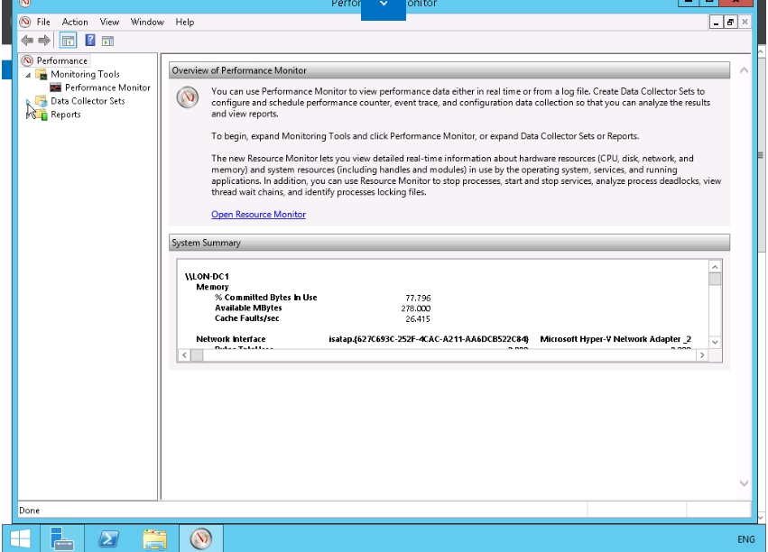The image size is (768, 552).
Task: Click the Reports folder icon
Action: (x=42, y=115)
